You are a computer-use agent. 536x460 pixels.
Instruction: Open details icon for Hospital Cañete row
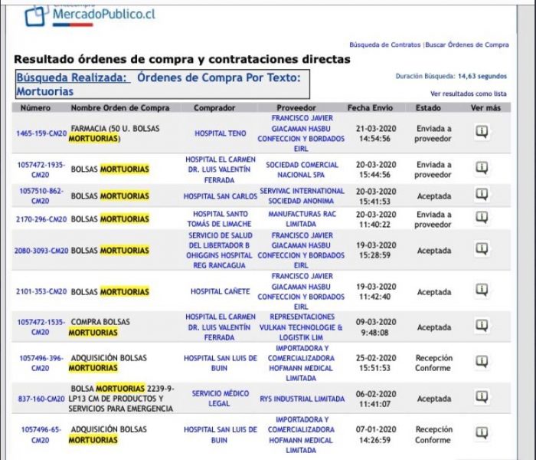click(482, 291)
